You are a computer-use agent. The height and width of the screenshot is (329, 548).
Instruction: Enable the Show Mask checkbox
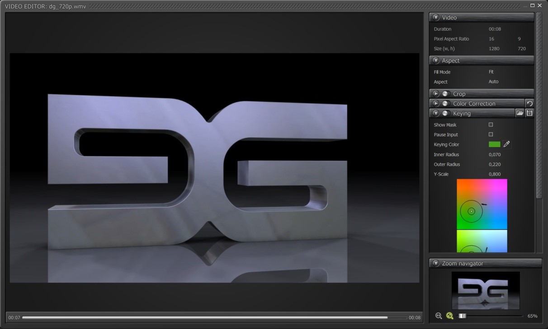pos(491,125)
